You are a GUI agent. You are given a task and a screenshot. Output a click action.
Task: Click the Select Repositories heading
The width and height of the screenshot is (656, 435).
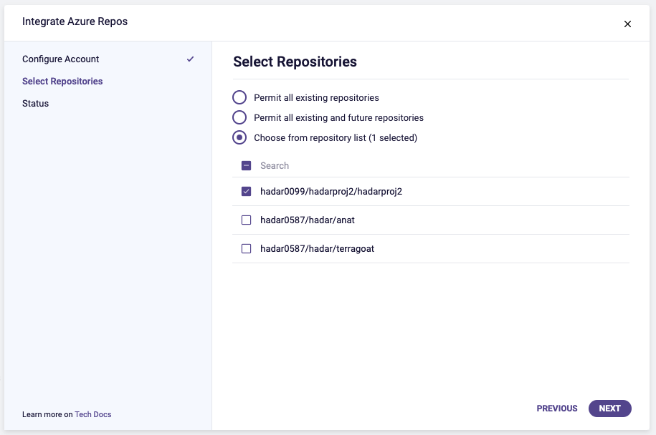(x=295, y=62)
